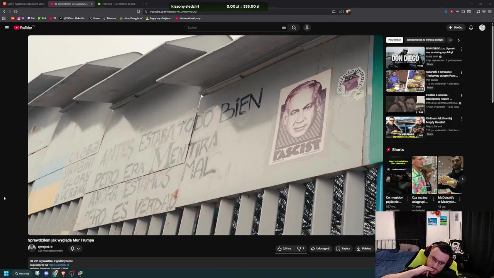Go to the YouTube home logo
Screen dimensions: 494x278
click(x=23, y=27)
